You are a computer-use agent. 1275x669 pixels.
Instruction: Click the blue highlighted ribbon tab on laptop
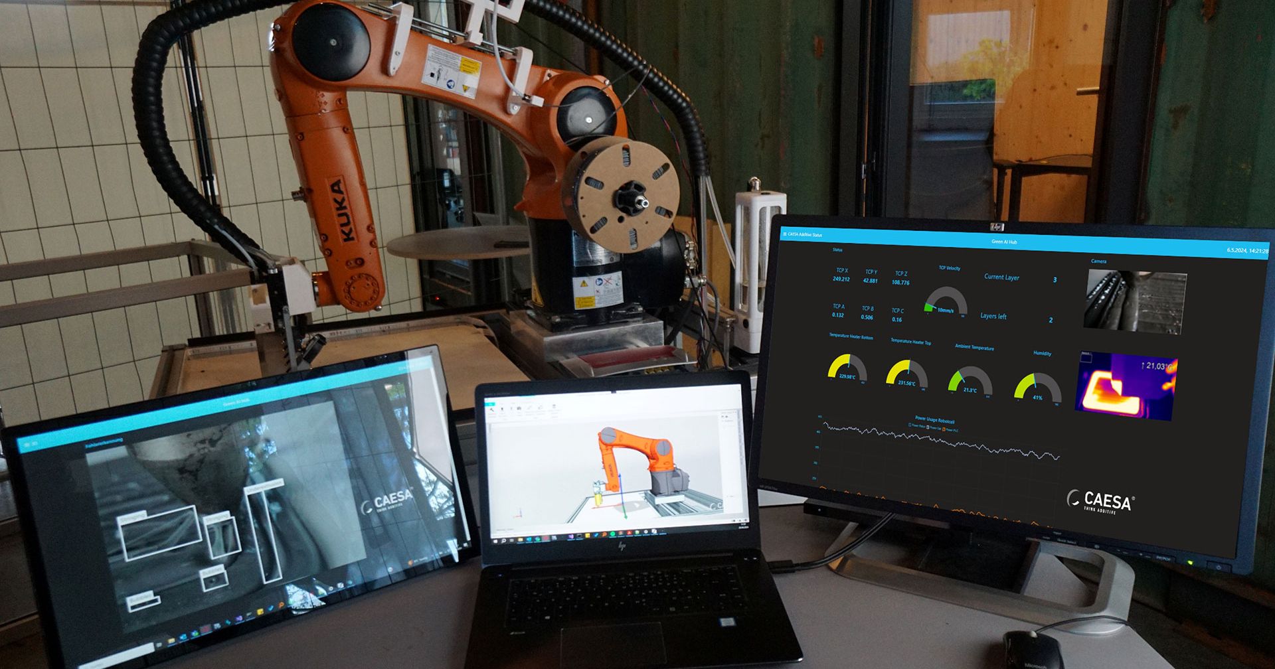[x=490, y=404]
